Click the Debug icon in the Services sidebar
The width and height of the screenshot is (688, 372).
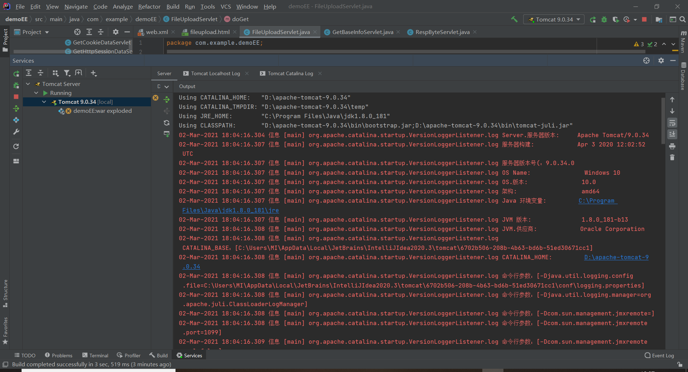(16, 86)
